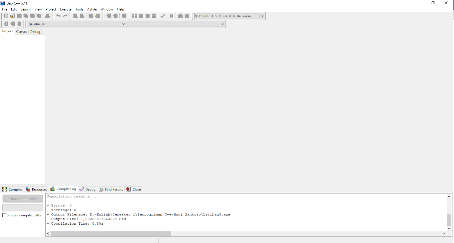
Task: Click the 'Compilation results...' log line
Action: pyautogui.click(x=72, y=196)
